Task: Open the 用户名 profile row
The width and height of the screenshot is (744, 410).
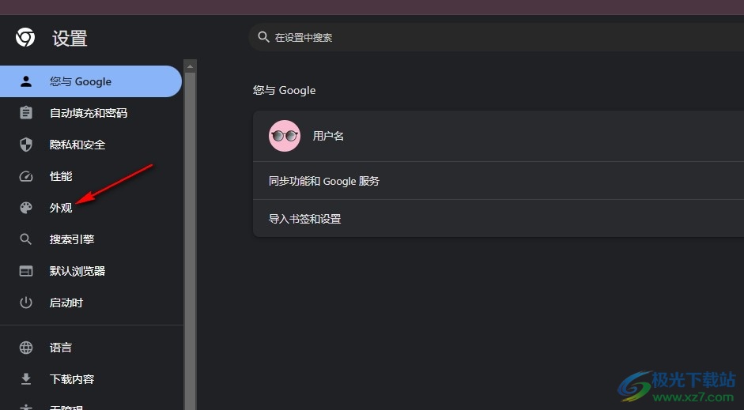Action: pos(498,136)
